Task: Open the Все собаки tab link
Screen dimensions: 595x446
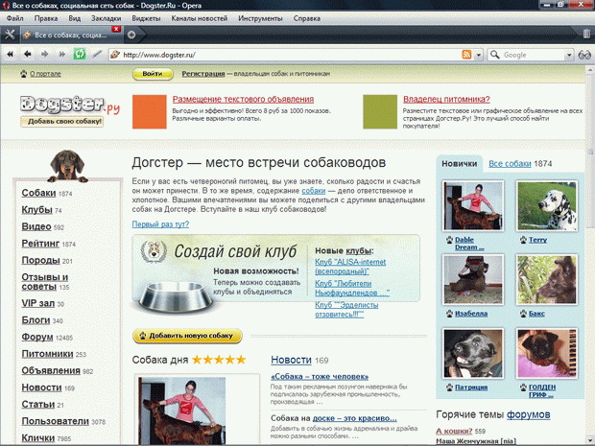Action: pos(510,164)
